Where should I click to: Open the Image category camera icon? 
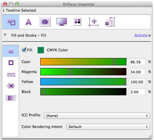pyautogui.click(x=45, y=22)
